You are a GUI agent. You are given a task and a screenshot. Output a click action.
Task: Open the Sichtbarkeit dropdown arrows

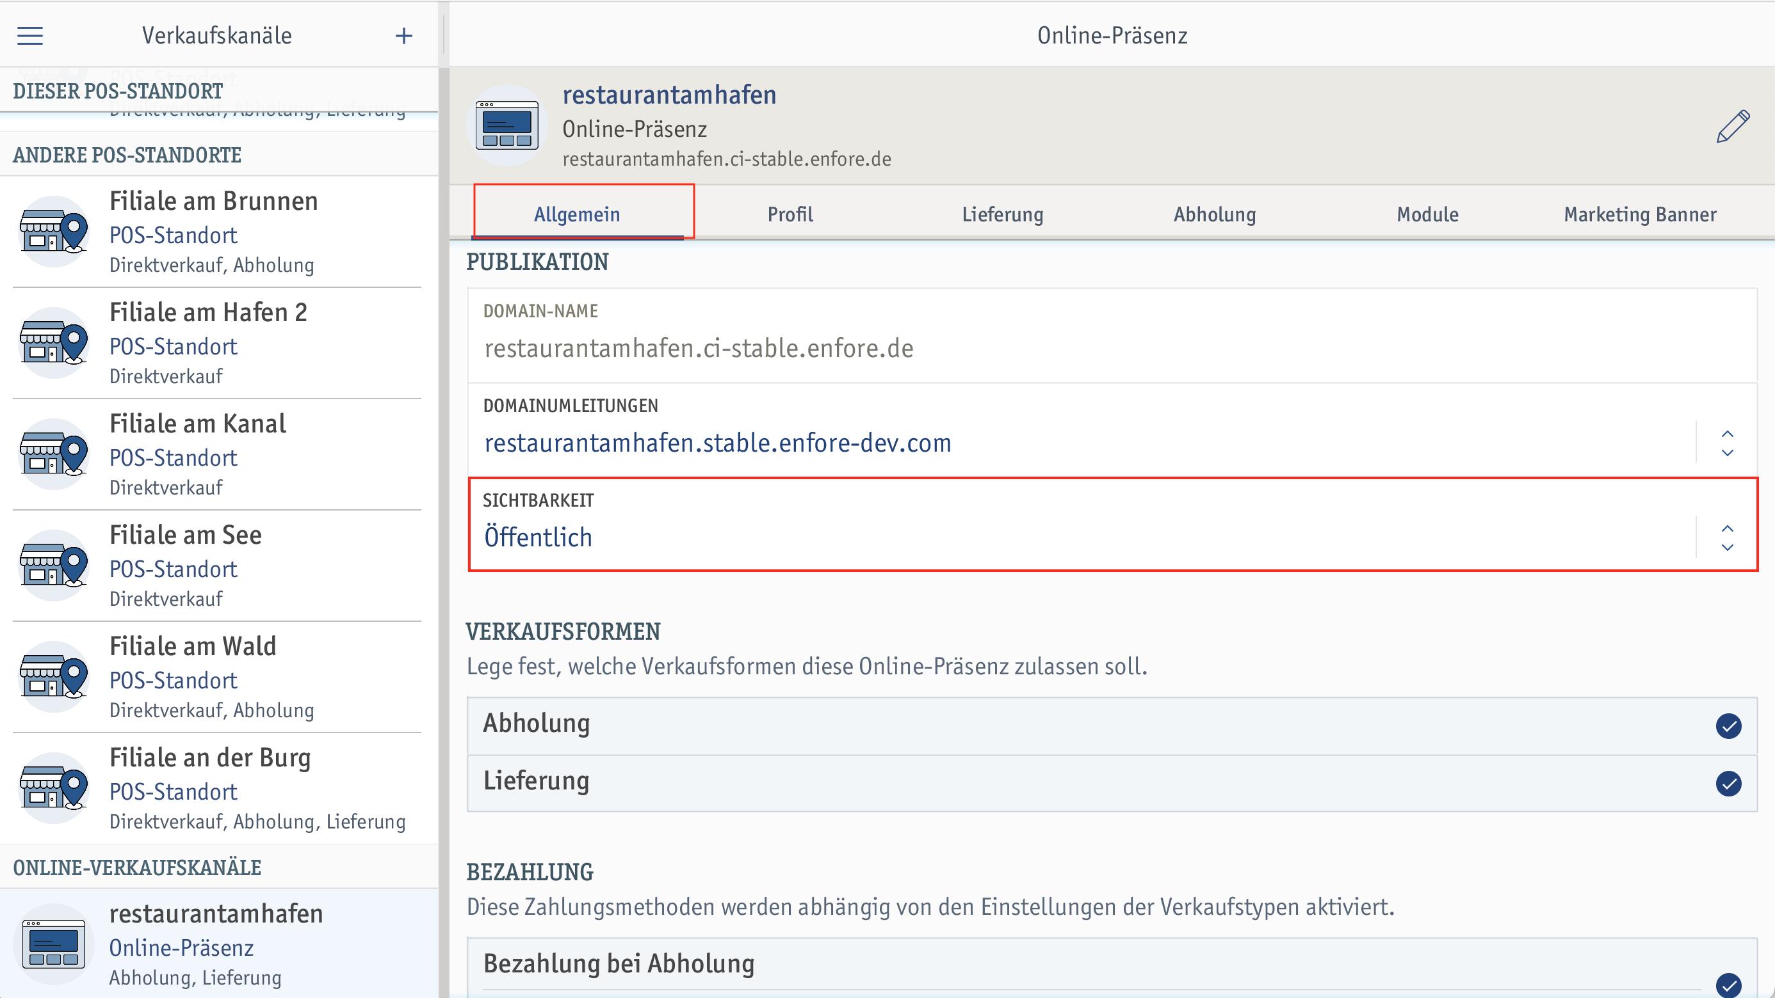(x=1727, y=537)
